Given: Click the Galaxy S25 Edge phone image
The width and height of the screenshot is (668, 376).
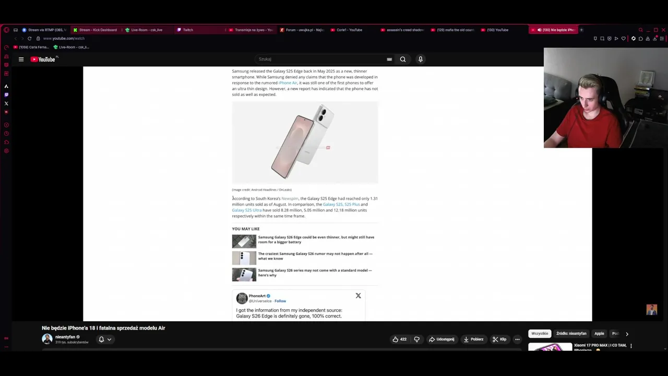Looking at the screenshot, I should pos(305,143).
